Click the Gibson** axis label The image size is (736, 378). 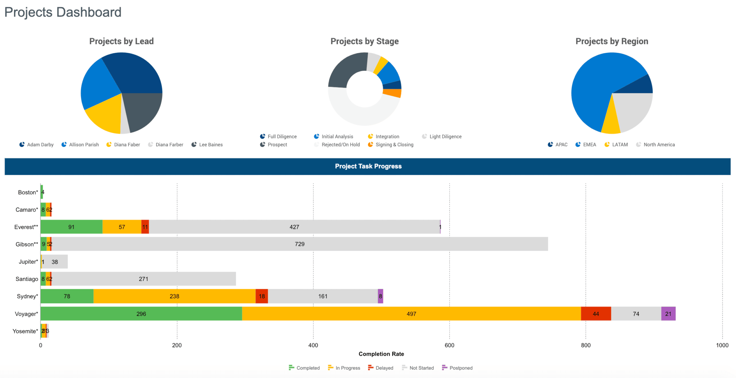[27, 244]
